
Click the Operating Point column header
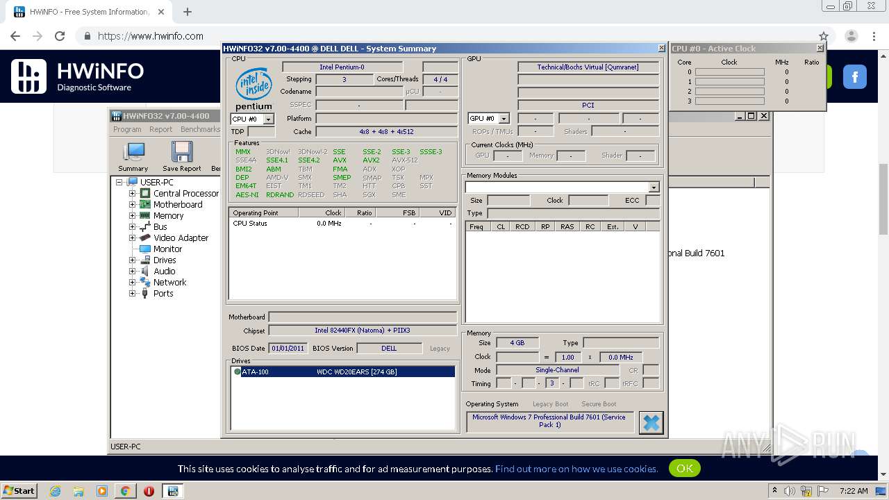(264, 212)
